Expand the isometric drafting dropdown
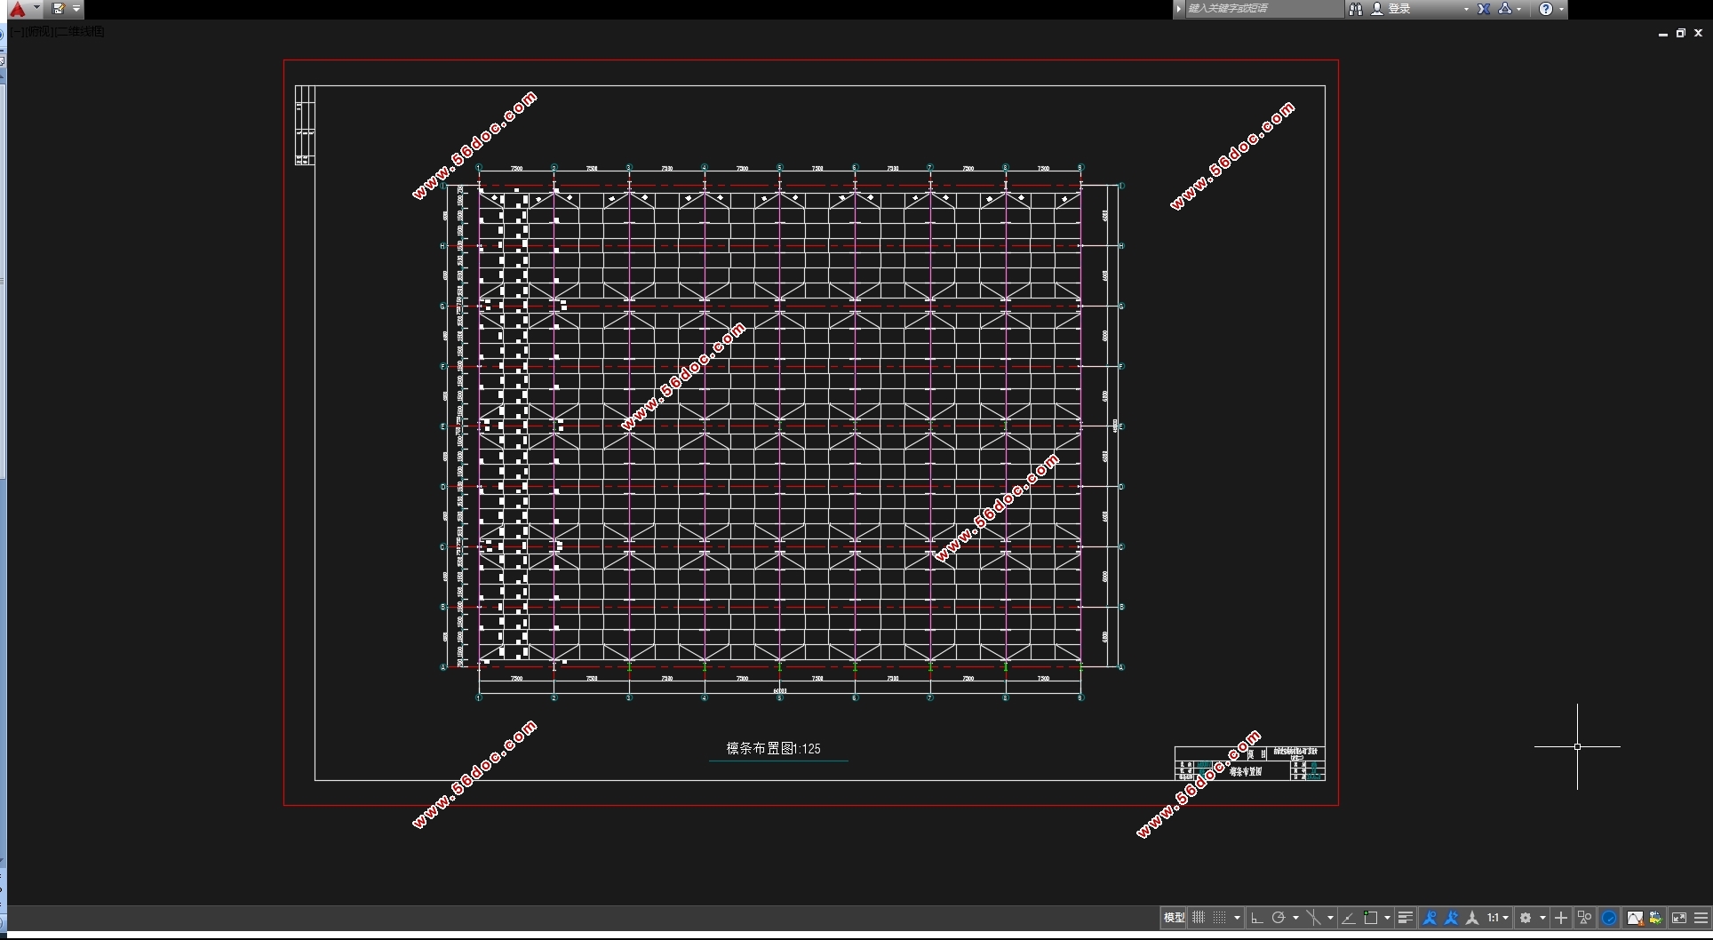 [1330, 918]
